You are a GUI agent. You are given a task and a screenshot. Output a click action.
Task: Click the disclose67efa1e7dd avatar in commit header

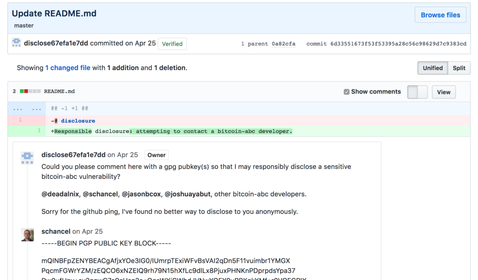(16, 43)
